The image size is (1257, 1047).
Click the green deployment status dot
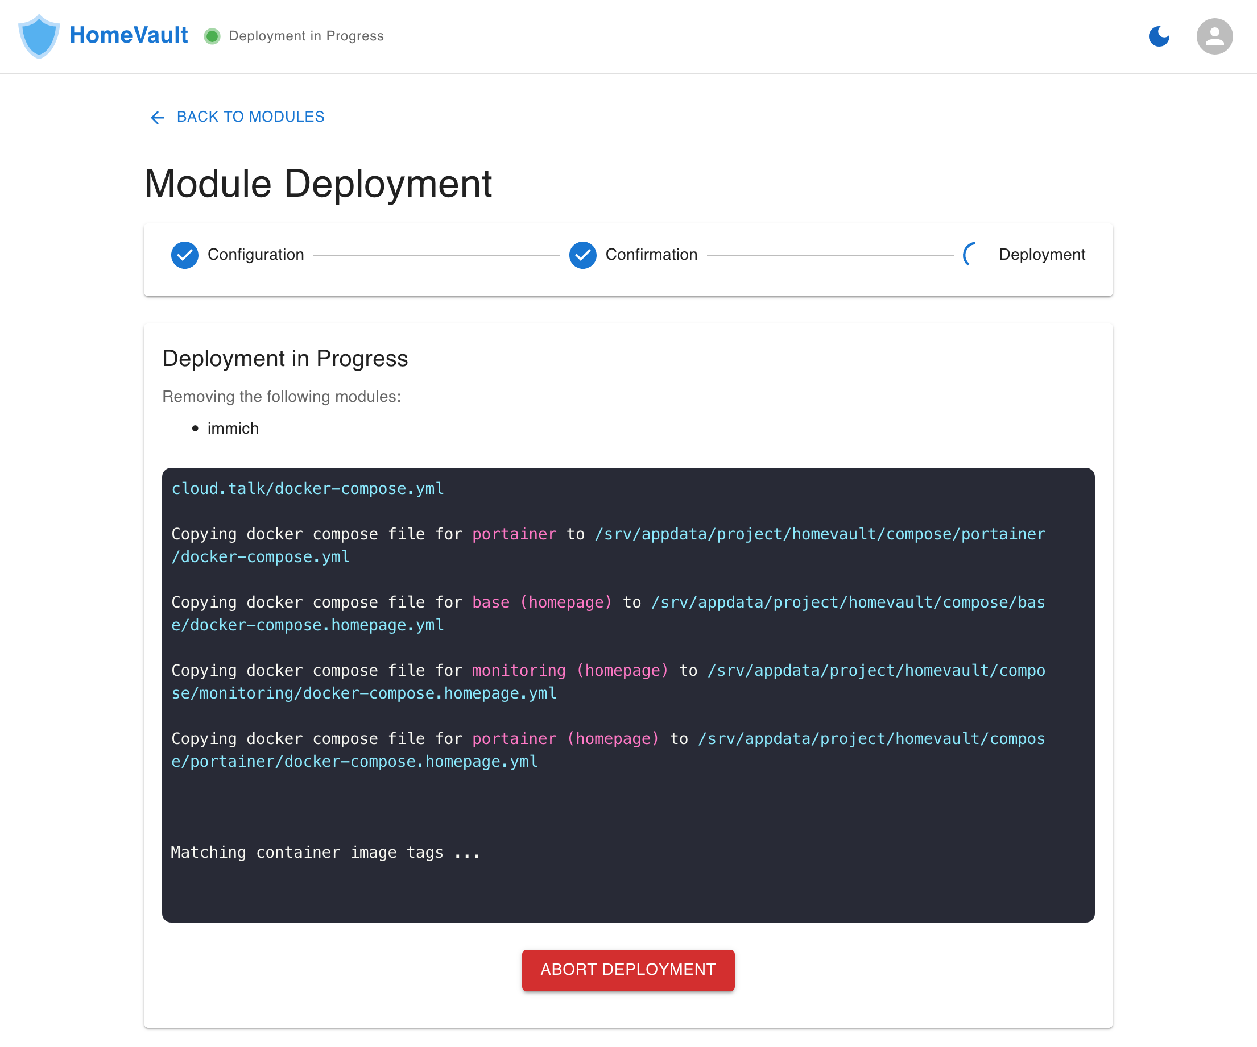point(212,36)
